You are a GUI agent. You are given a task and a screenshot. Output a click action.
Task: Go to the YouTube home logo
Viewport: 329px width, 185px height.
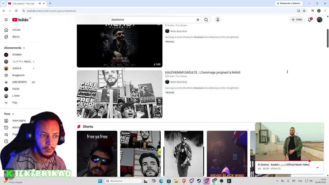click(x=20, y=20)
